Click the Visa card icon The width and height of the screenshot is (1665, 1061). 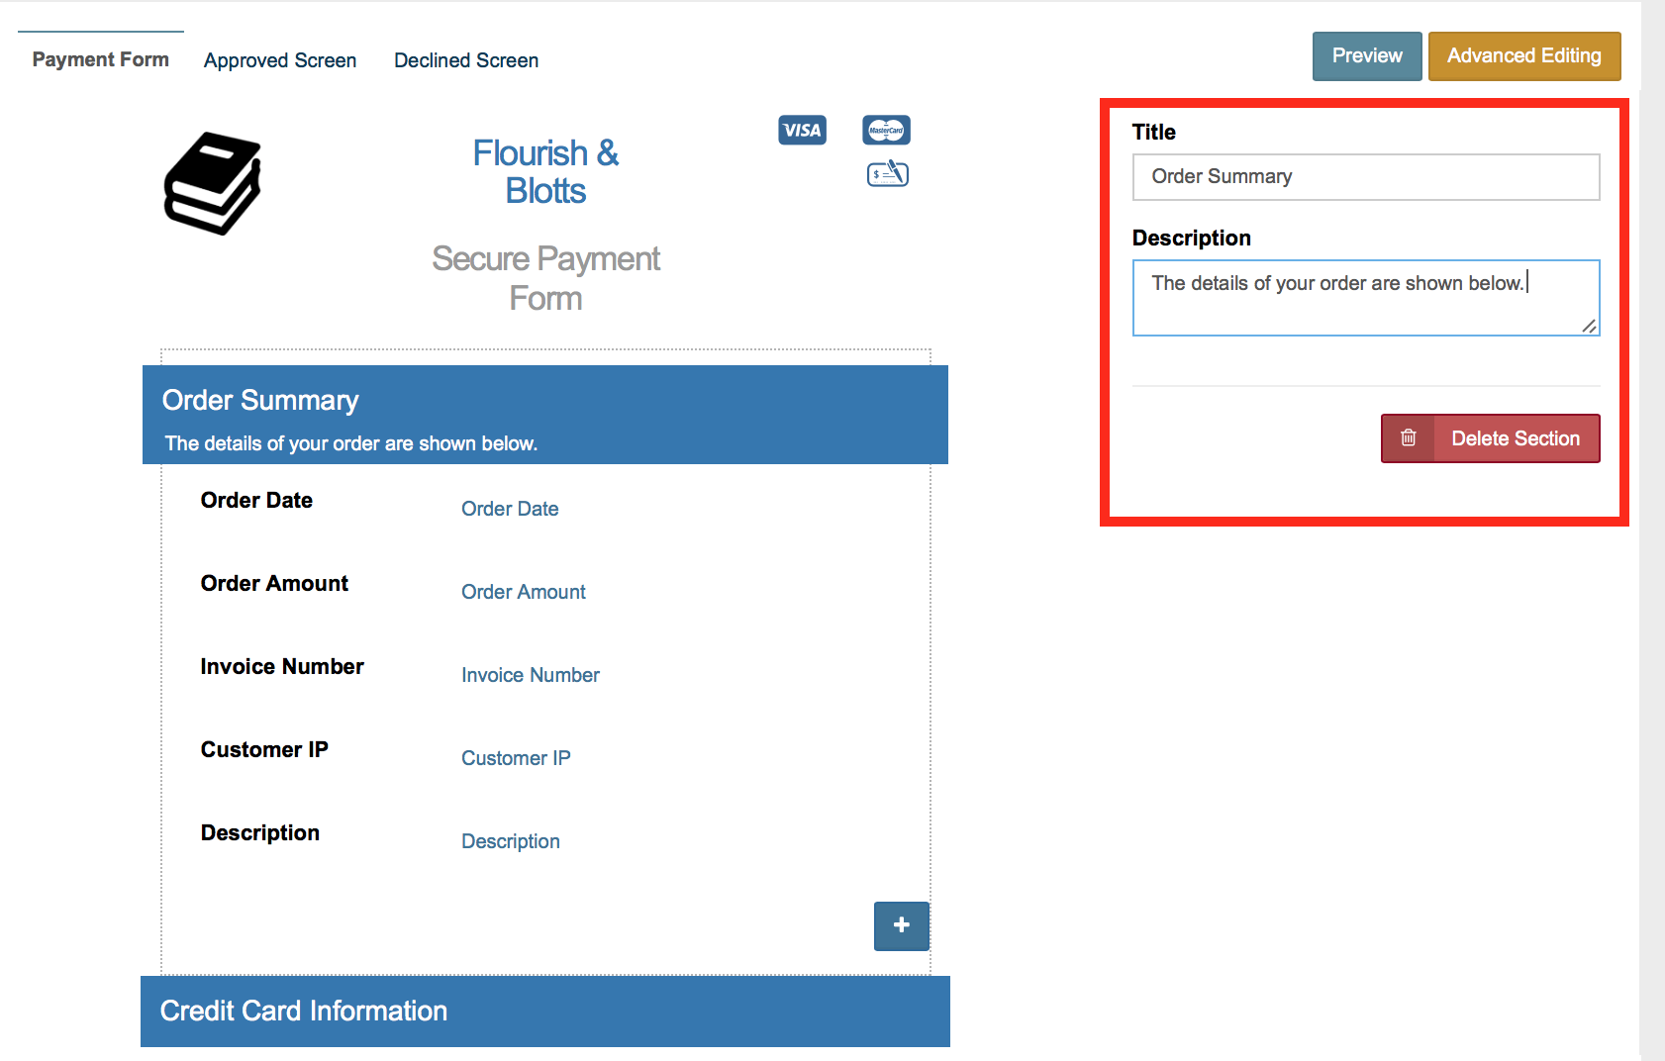(x=802, y=131)
